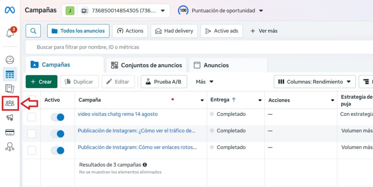Click the search magnifier icon

[33, 31]
